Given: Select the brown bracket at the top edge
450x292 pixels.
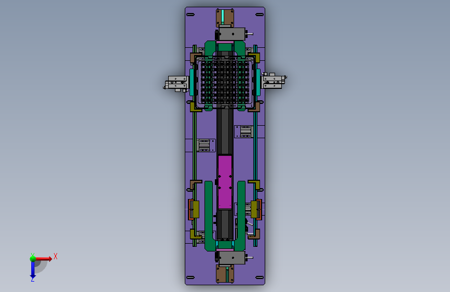Looking at the screenshot, I should click(x=225, y=18).
